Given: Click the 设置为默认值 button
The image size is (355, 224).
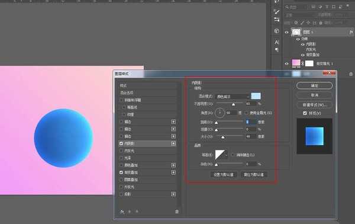Looking at the screenshot, I should 224,175.
